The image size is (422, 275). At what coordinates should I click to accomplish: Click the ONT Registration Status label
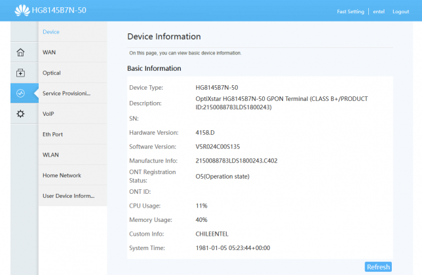tap(152, 176)
